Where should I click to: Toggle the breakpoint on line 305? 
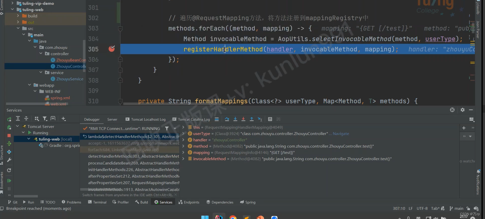(x=112, y=49)
